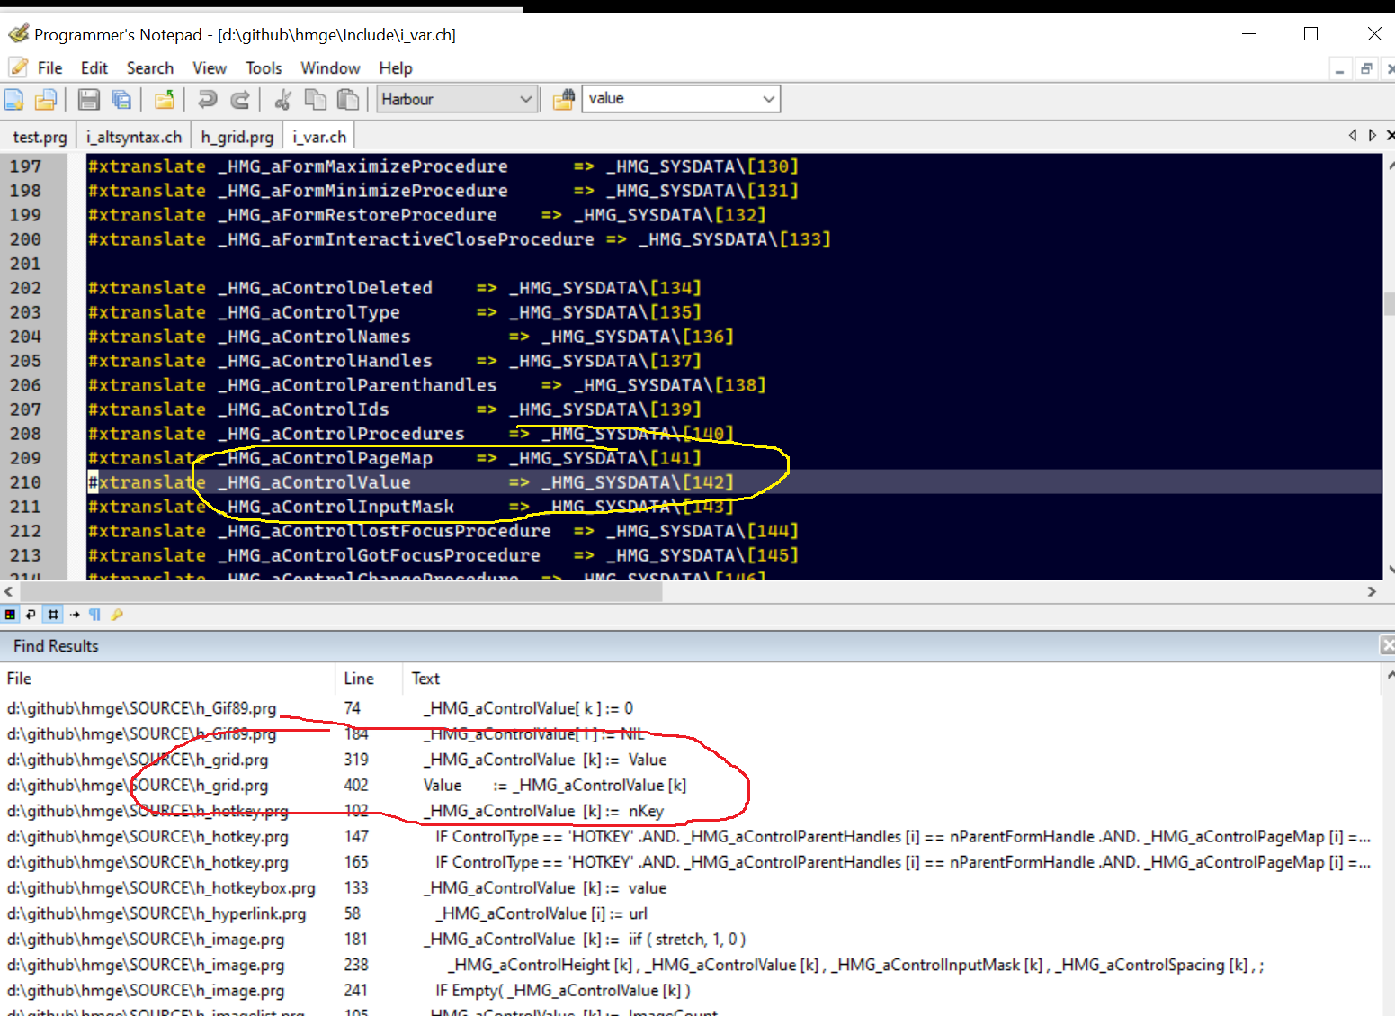The height and width of the screenshot is (1016, 1395).
Task: Click the _HMG_aControlDeleted line in the editor
Action: [x=395, y=288]
